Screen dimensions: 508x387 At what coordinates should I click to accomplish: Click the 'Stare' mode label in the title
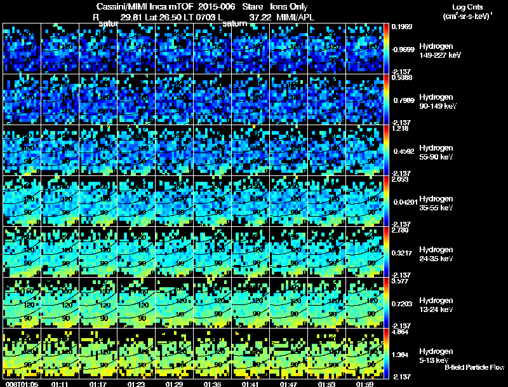253,6
